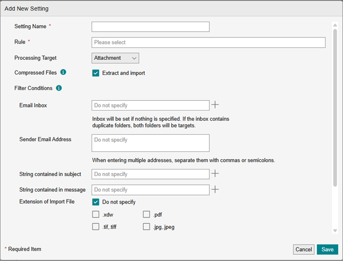Click the Cancel button

(304, 250)
